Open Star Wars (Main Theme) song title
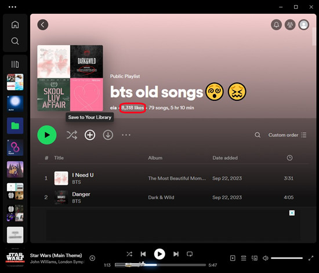 coord(56,256)
